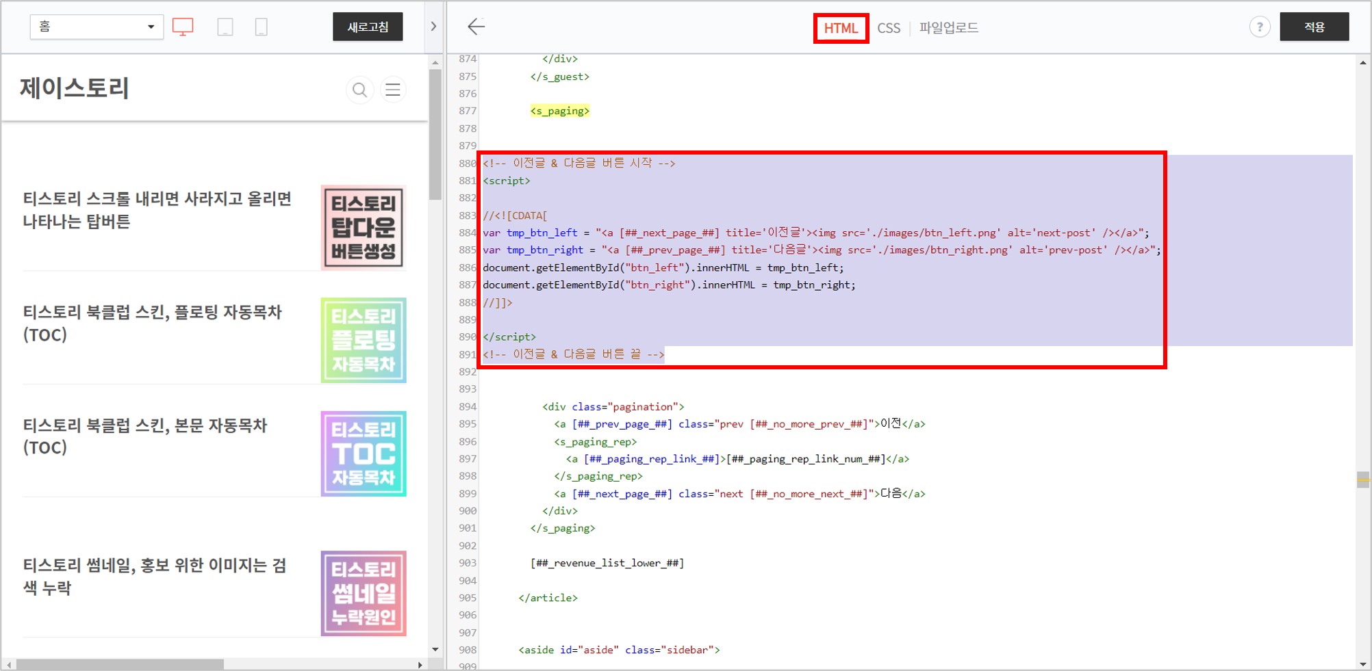Click <script> tag on line 881
This screenshot has width=1372, height=671.
tap(507, 181)
